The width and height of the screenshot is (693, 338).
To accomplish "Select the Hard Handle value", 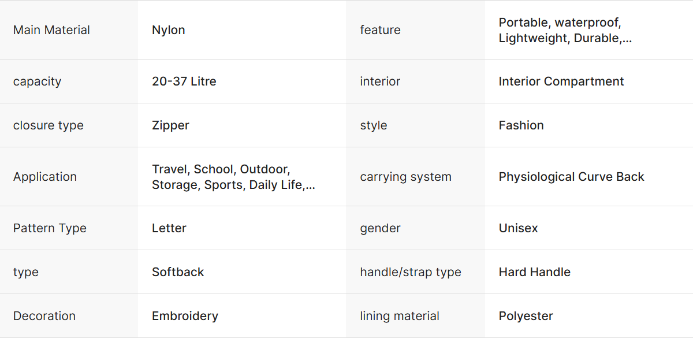I will [535, 272].
